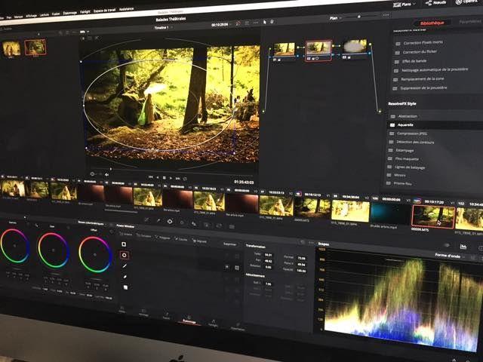
Task: Click the play button under viewer
Action: (x=171, y=178)
